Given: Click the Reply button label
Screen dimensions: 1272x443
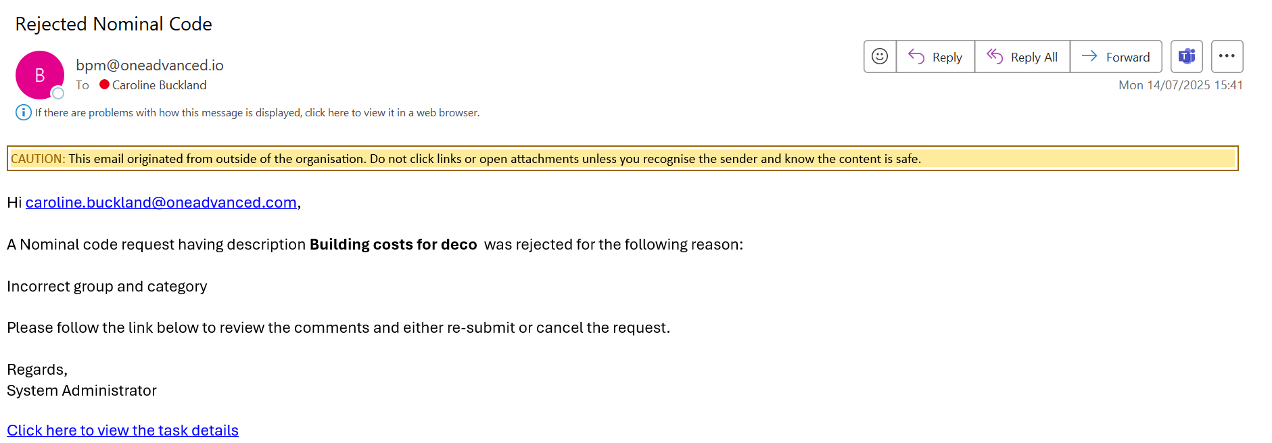Looking at the screenshot, I should tap(947, 57).
